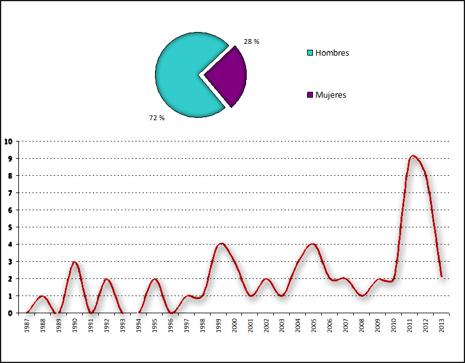Click the 10 value on y-axis
Screen dimensions: 465x363
[x=8, y=142]
